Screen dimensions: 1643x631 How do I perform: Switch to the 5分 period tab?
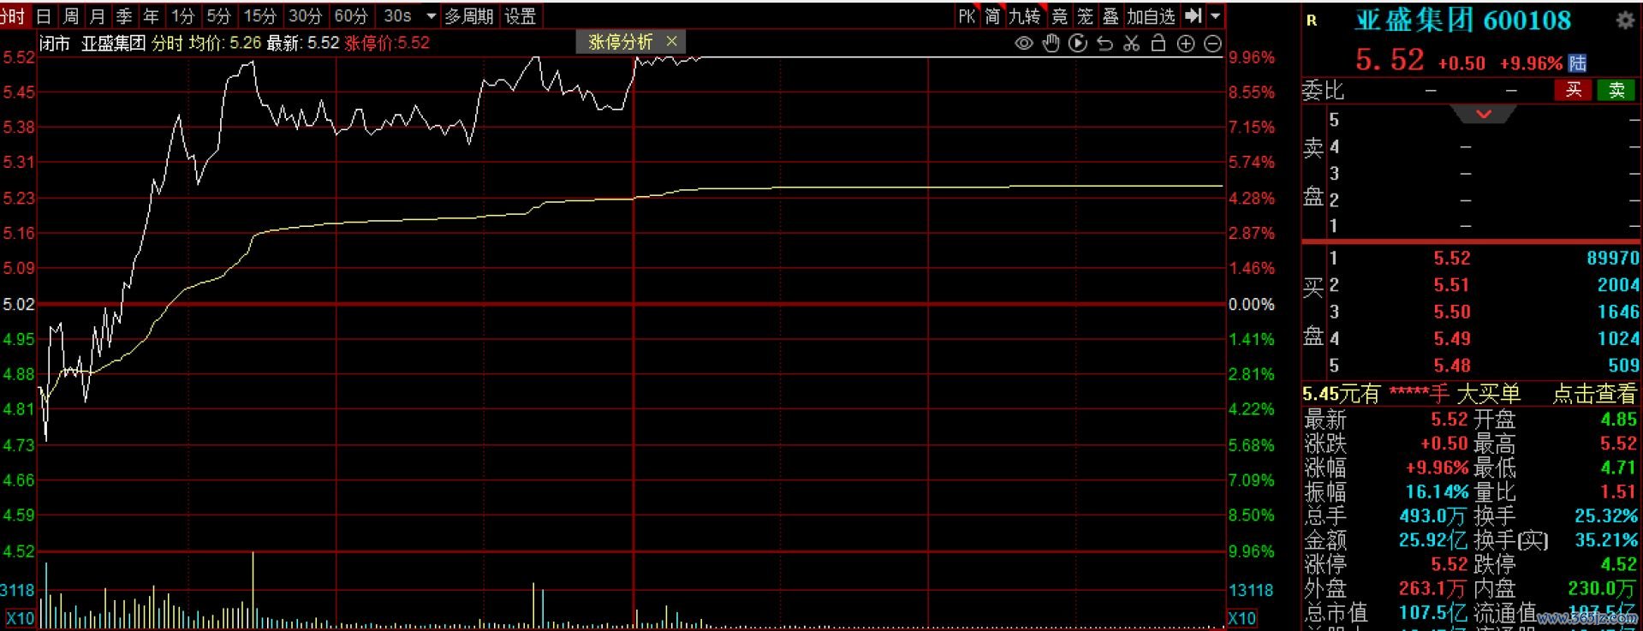219,15
